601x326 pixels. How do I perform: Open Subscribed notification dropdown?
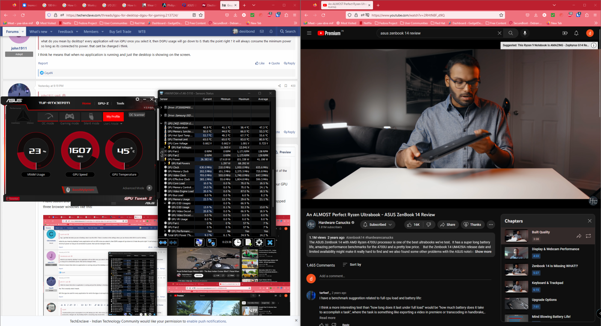pyautogui.click(x=377, y=224)
